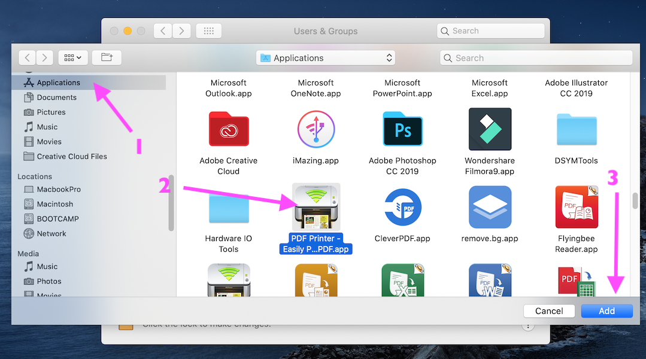
Task: Open the Applications location popup
Action: (x=326, y=58)
